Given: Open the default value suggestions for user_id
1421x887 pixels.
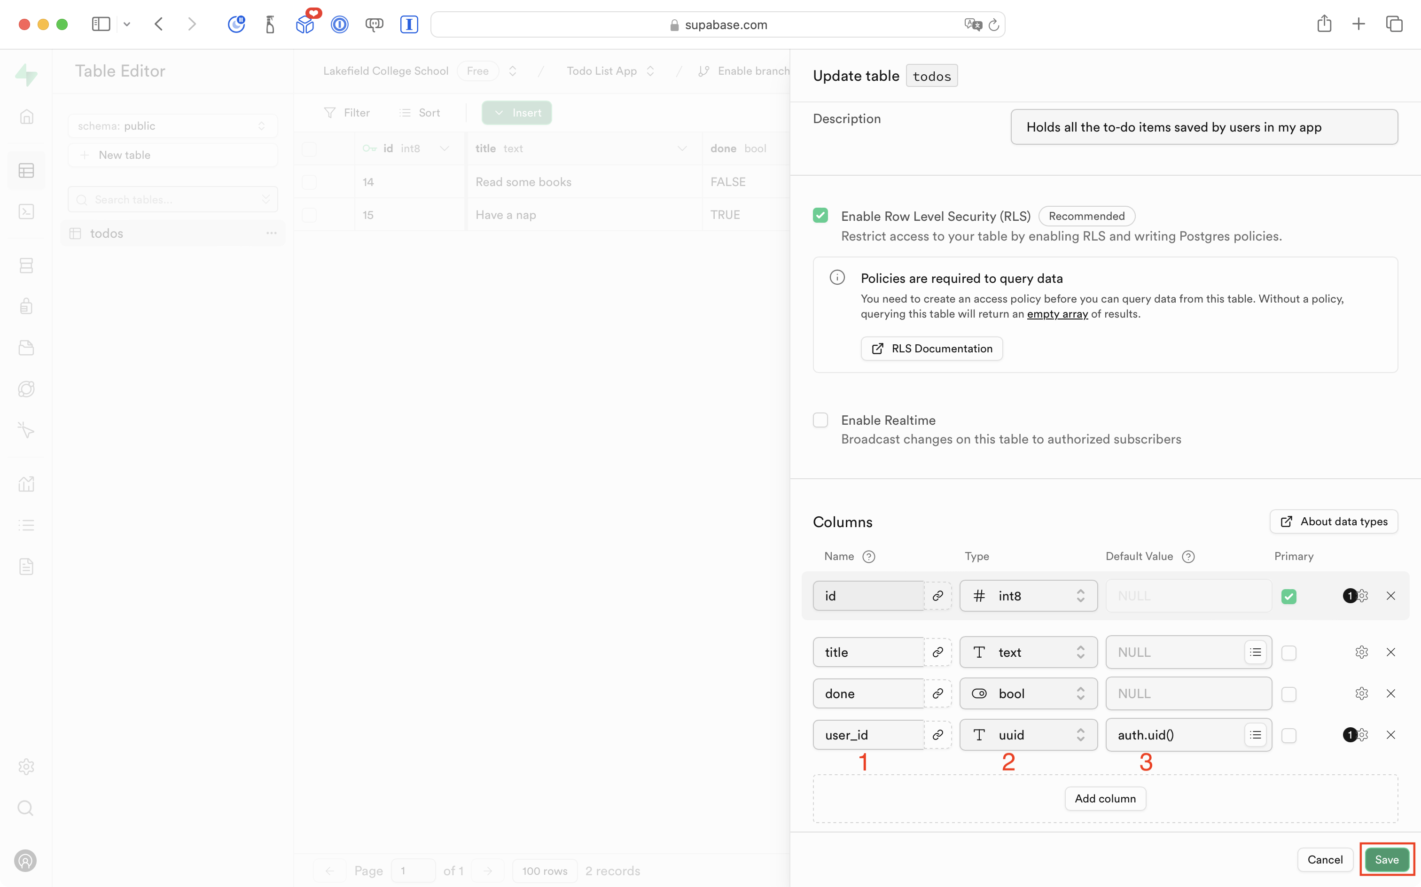Looking at the screenshot, I should click(x=1255, y=734).
